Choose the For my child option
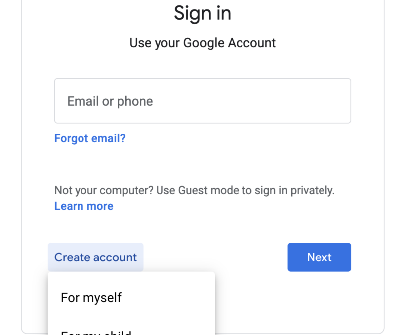 (96, 332)
